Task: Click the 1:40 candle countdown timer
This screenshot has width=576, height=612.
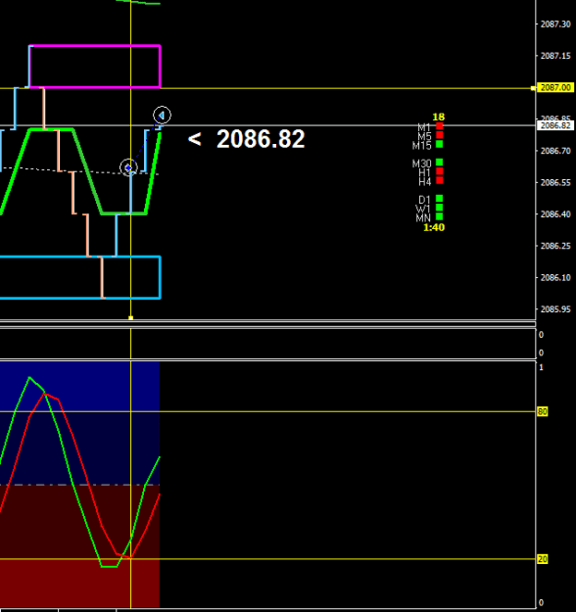Action: pos(434,227)
